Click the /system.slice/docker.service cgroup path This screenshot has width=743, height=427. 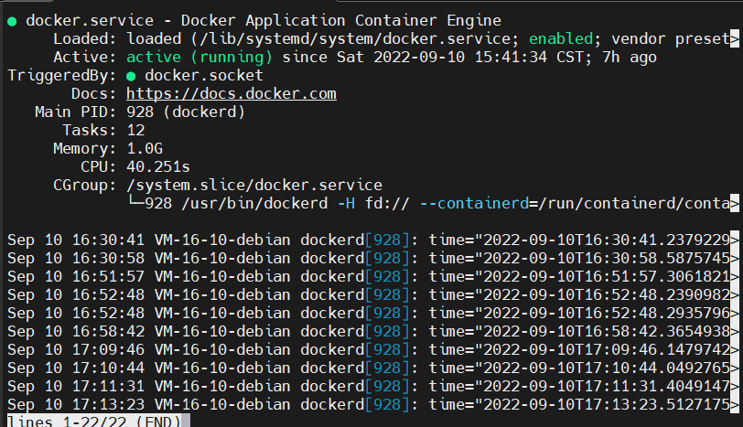coord(254,185)
